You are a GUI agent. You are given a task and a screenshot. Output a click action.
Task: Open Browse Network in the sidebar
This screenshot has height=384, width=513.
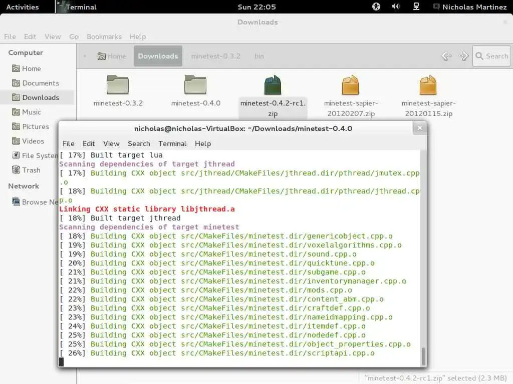coord(35,202)
